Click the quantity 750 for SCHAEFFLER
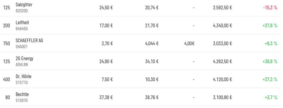The image size is (283, 108). (x=7, y=44)
